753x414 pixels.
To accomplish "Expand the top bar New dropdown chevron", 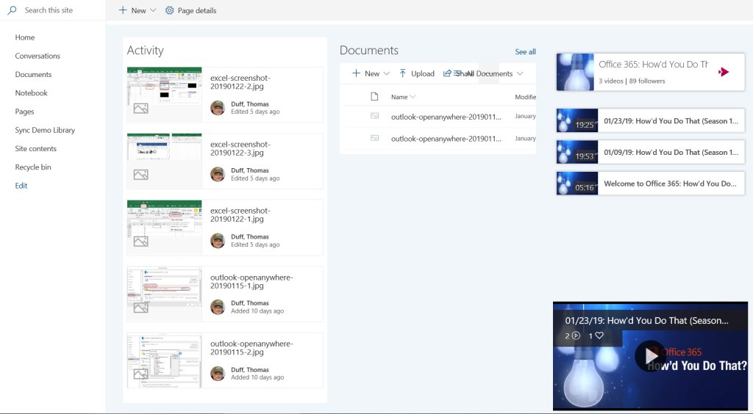I will pyautogui.click(x=153, y=10).
